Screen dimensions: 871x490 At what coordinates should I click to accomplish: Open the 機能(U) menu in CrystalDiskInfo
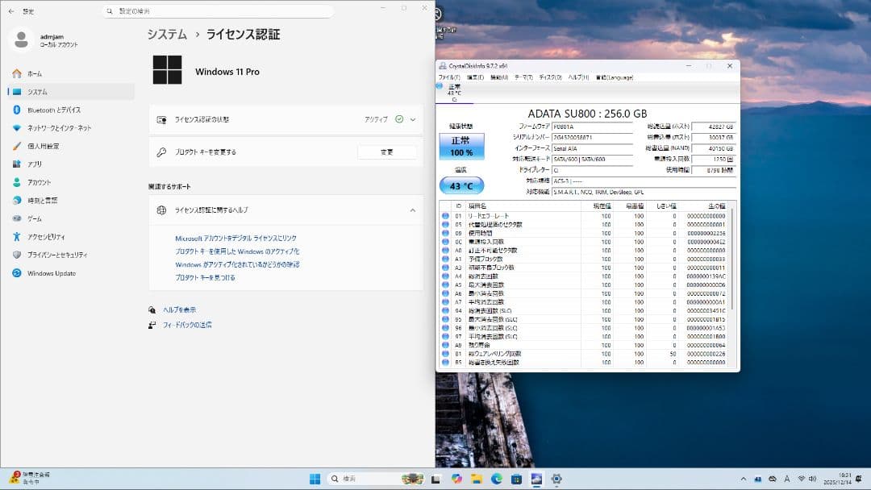[x=499, y=77]
